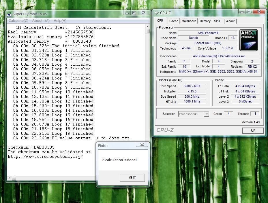The image size is (268, 203).
Task: Click the HT Link value 1800.1 MHz
Action: click(x=192, y=101)
